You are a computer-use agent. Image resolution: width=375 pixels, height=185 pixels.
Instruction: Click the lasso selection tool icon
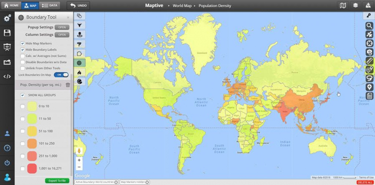point(370,78)
